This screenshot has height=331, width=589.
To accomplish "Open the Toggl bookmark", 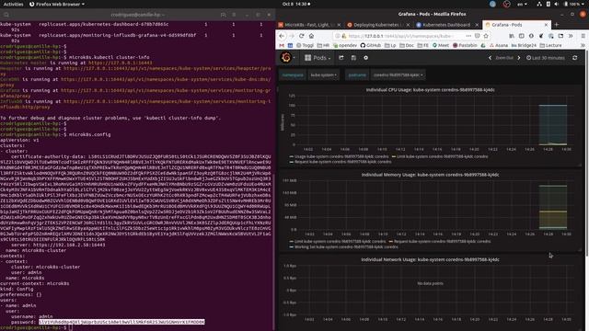I will [305, 45].
